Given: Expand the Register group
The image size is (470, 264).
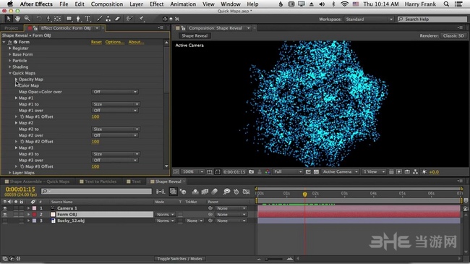Looking at the screenshot, I should pos(10,48).
